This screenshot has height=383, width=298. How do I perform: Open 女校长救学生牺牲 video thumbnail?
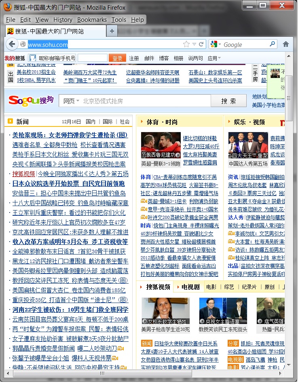(x=166, y=311)
